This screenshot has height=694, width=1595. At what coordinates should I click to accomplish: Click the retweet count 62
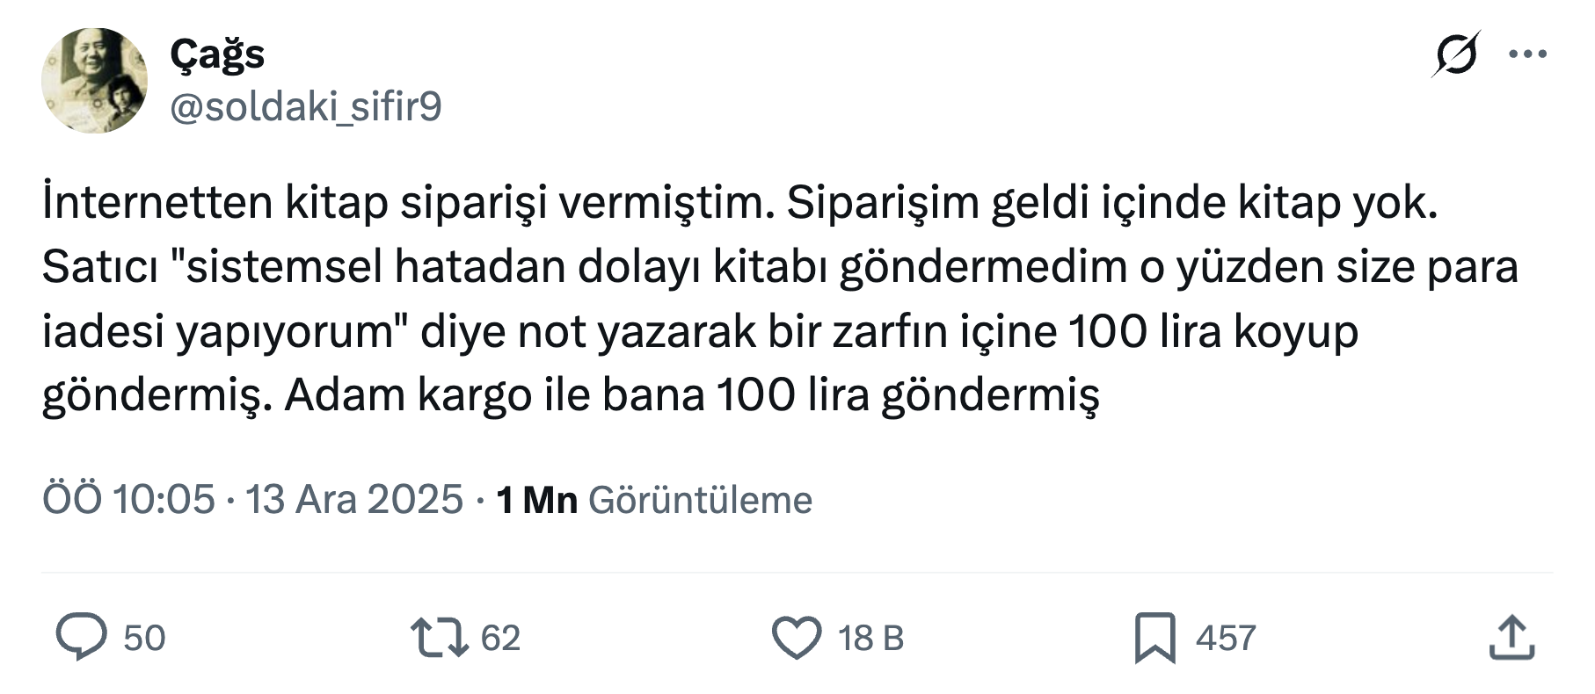point(500,638)
